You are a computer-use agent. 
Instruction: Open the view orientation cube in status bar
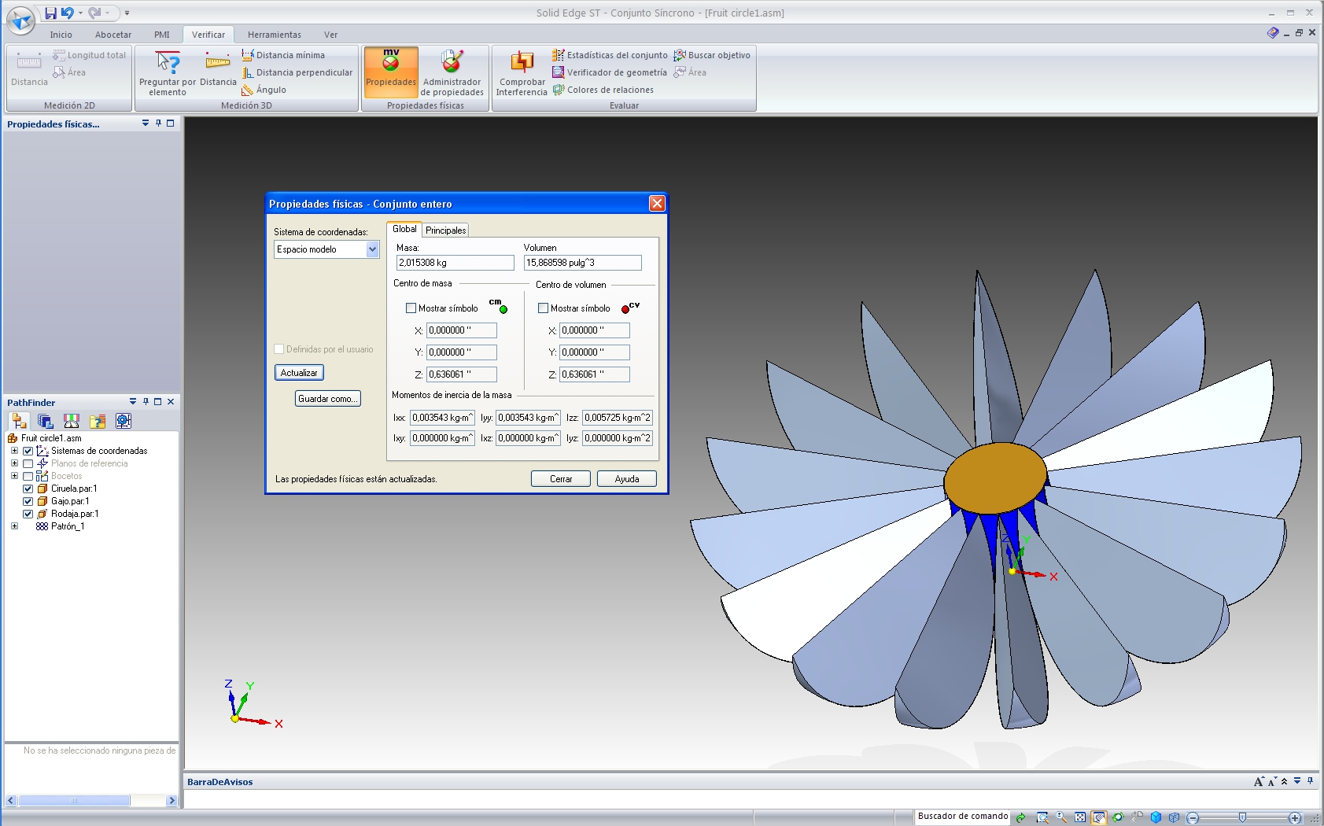click(x=1156, y=817)
